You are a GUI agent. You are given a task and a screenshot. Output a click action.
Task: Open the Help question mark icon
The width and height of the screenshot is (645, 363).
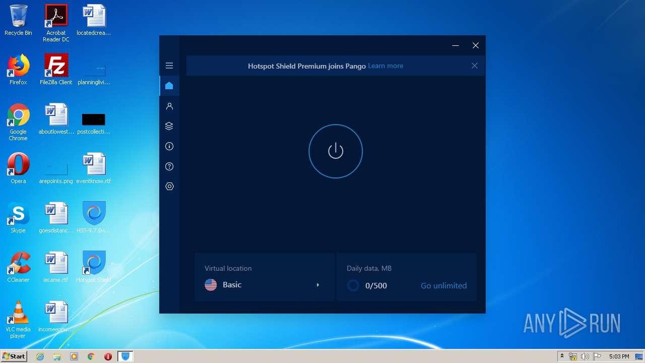(169, 166)
